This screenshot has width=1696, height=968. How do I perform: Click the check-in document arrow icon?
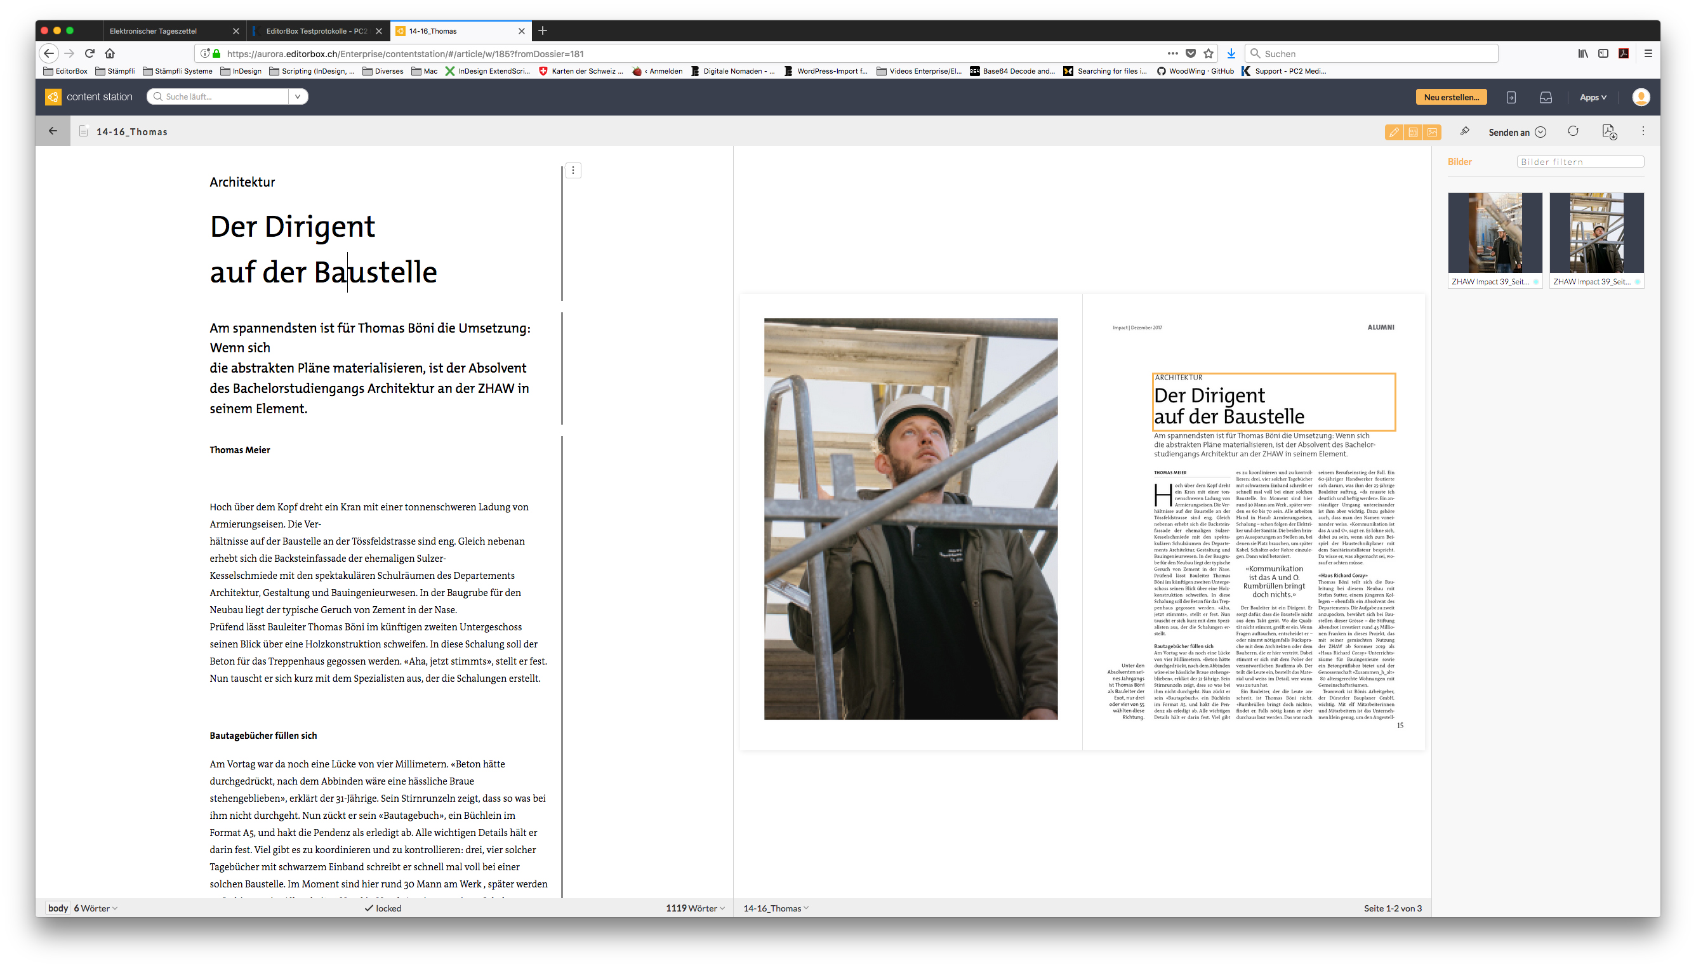(1511, 97)
